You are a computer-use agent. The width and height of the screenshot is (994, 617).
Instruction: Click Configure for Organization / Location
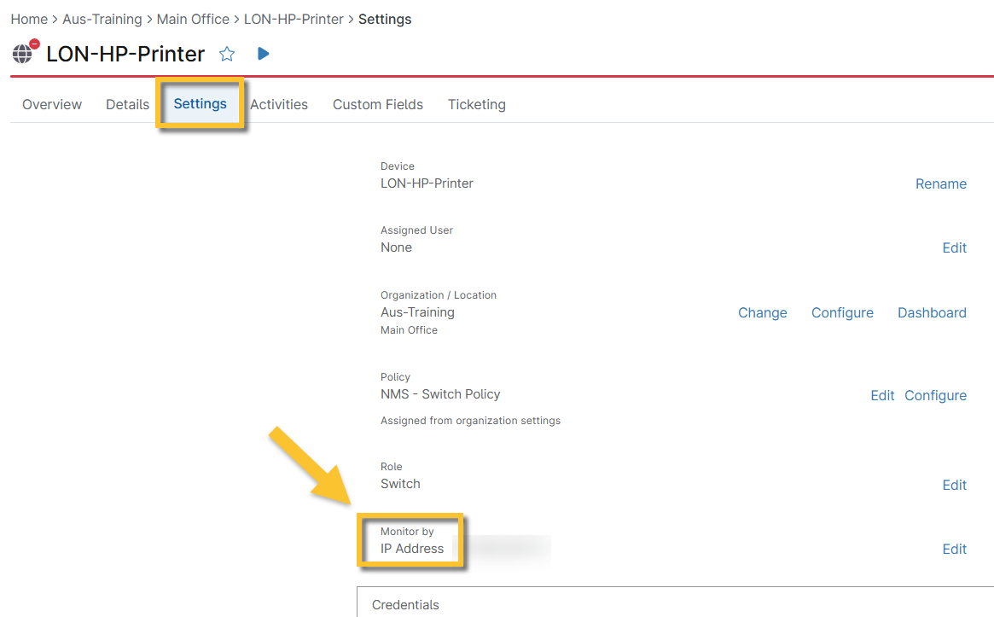(842, 312)
